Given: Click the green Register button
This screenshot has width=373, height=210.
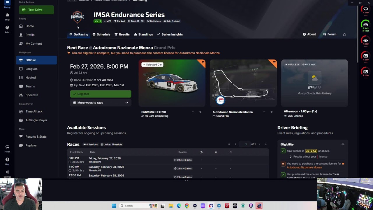Looking at the screenshot, I should click(x=101, y=94).
